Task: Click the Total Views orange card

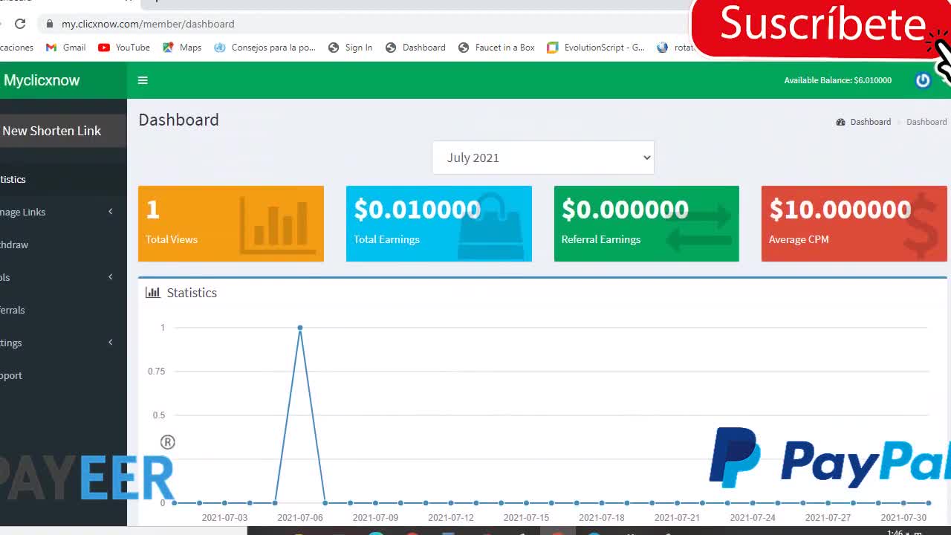Action: click(231, 224)
